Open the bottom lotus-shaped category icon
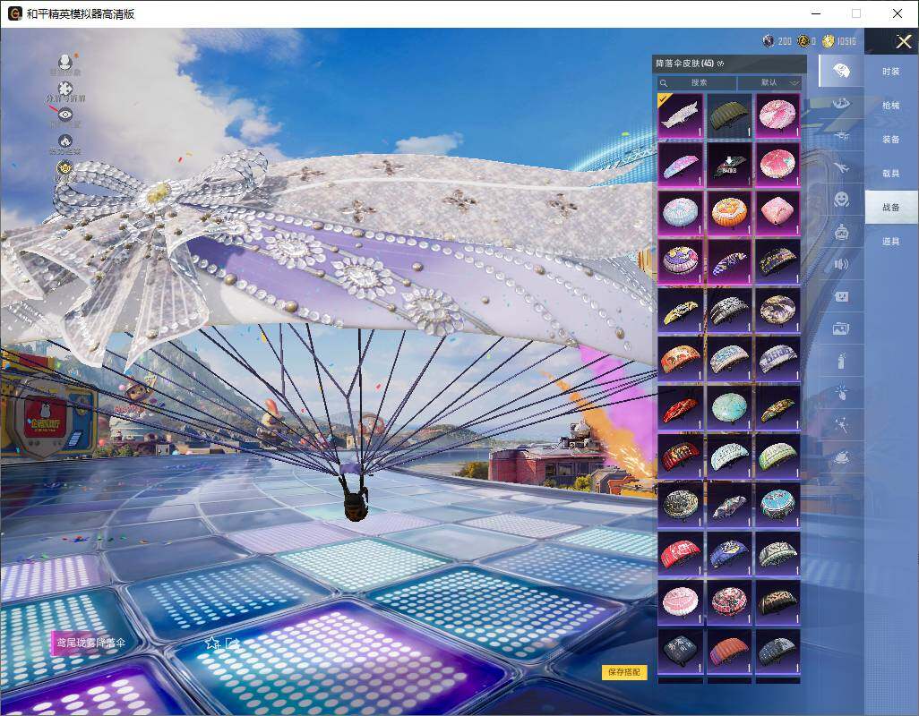 (x=841, y=457)
